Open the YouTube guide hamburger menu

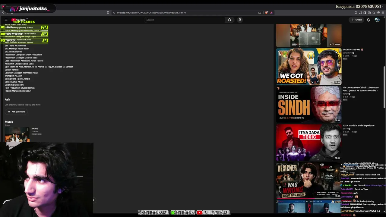[x=6, y=20]
